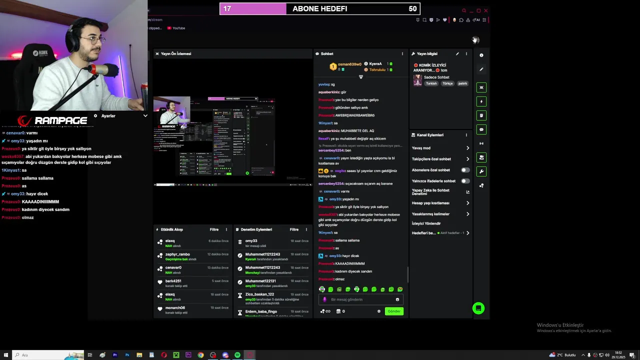This screenshot has width=640, height=360.
Task: Click the chat panel scrollbar
Action: [x=407, y=274]
